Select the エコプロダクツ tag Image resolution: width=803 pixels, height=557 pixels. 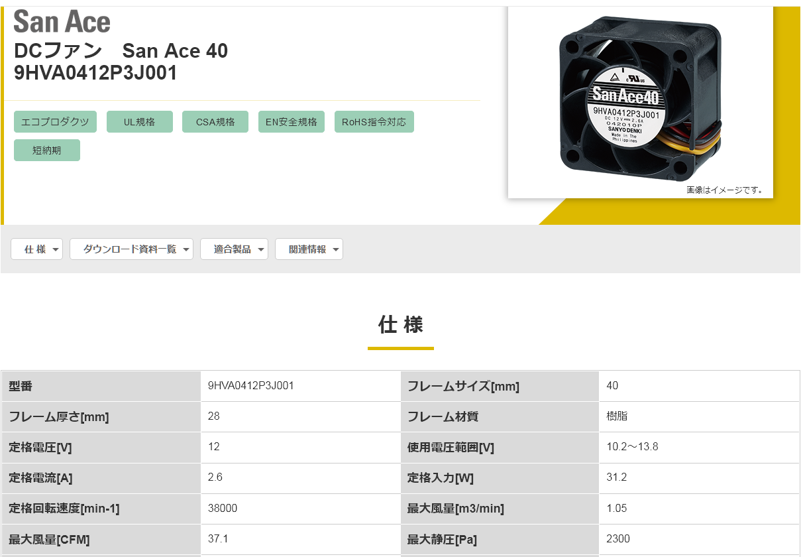55,122
